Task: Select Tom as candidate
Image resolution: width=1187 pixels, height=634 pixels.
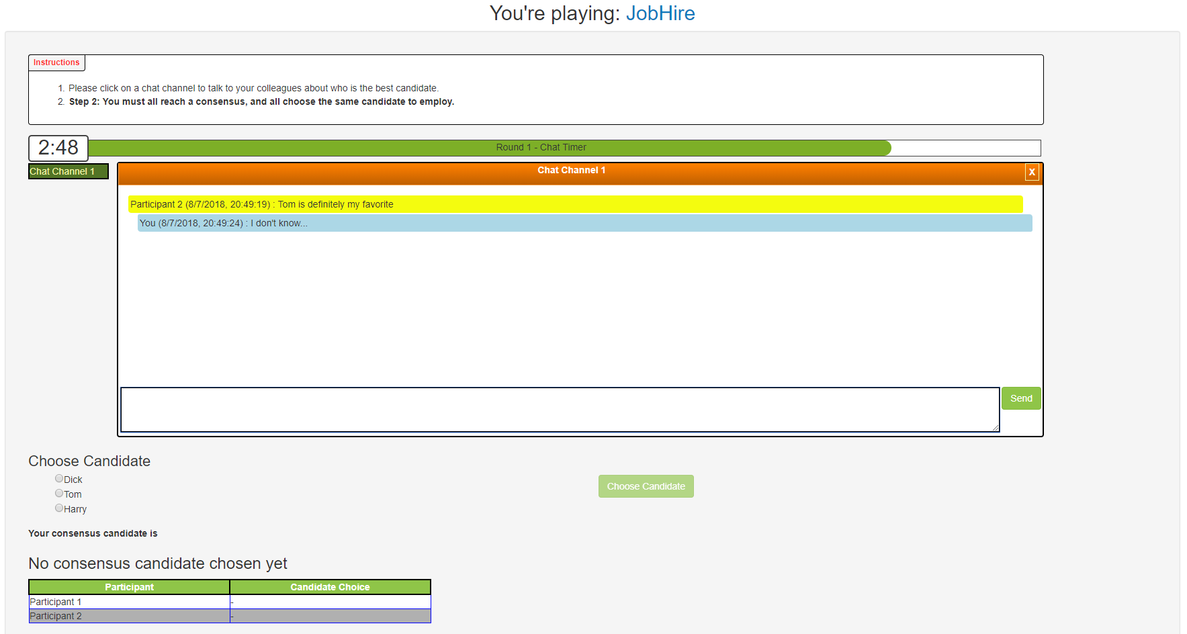Action: (59, 494)
